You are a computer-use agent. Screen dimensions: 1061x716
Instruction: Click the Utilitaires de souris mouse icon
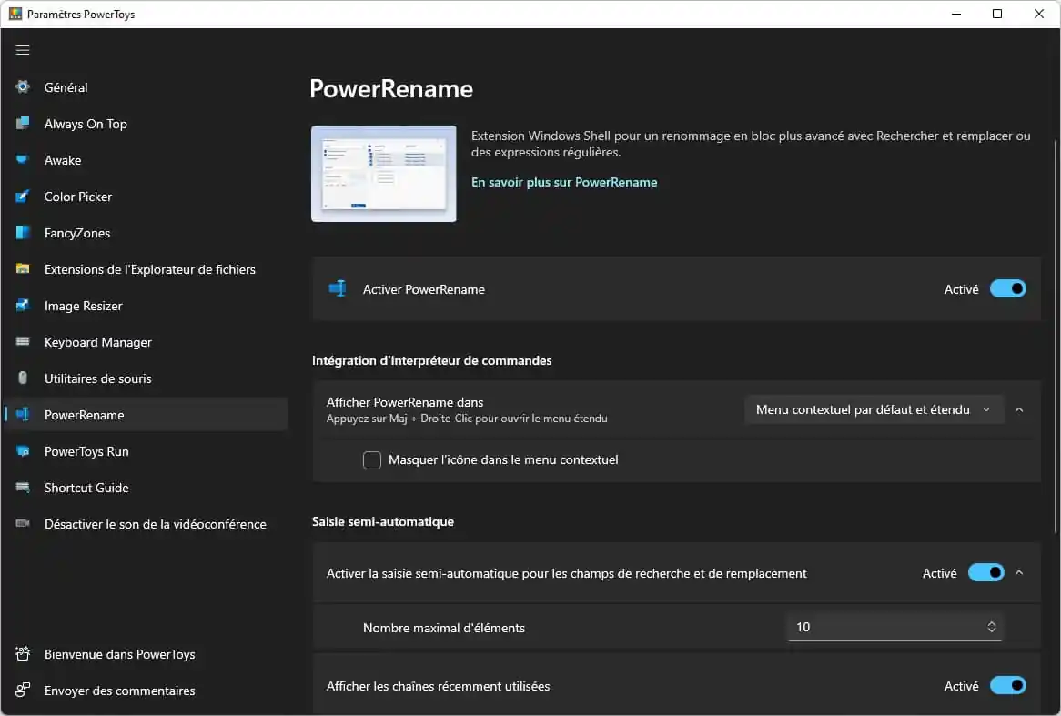tap(23, 378)
